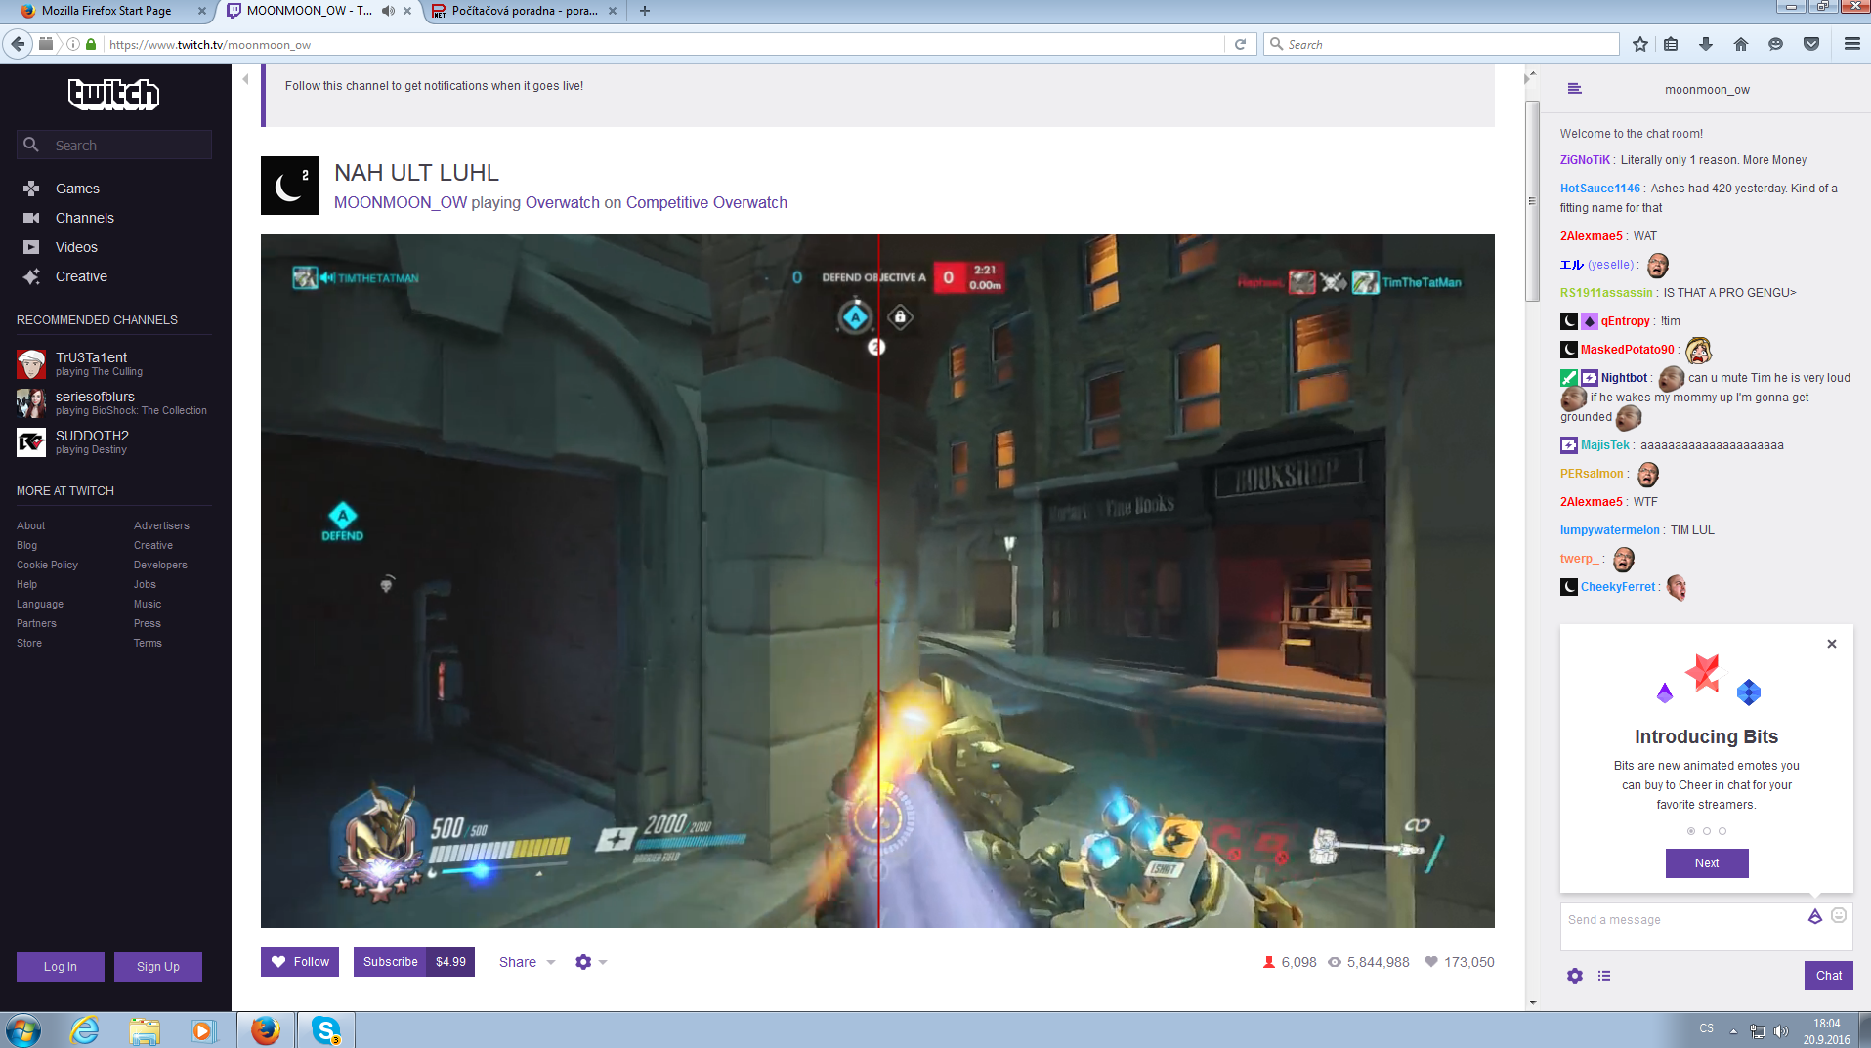Open Videos from the sidebar
Image resolution: width=1871 pixels, height=1048 pixels.
click(76, 247)
